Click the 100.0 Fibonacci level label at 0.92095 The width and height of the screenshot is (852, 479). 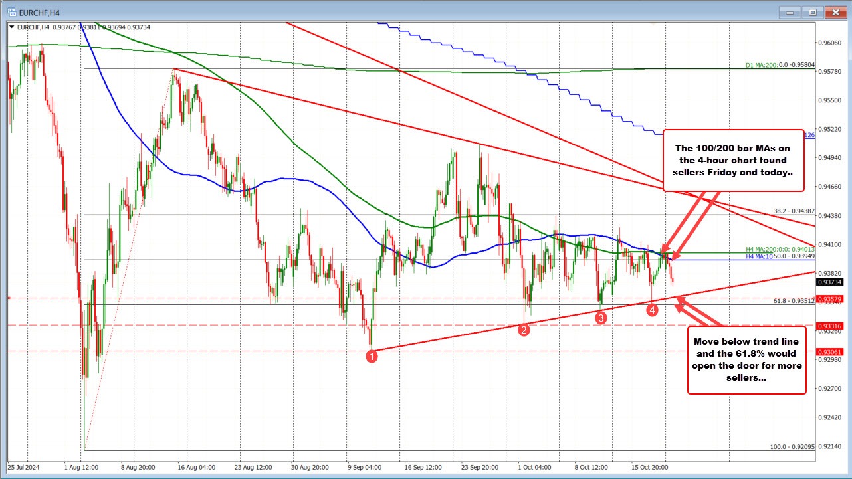coord(792,446)
